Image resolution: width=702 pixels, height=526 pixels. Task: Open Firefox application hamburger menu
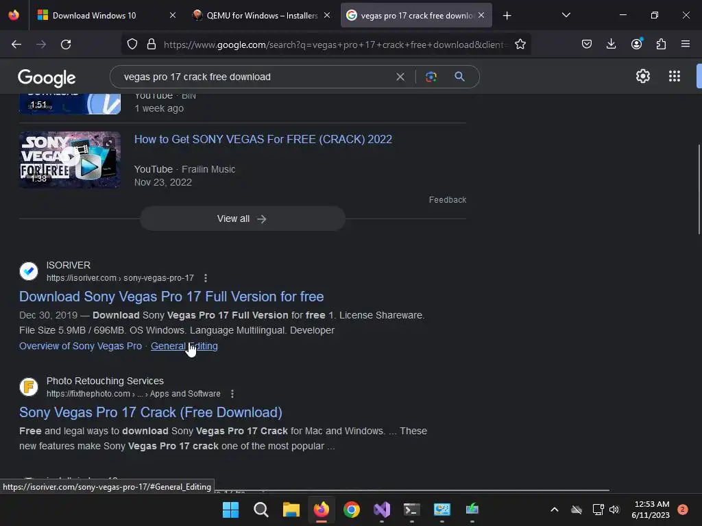[686, 45]
